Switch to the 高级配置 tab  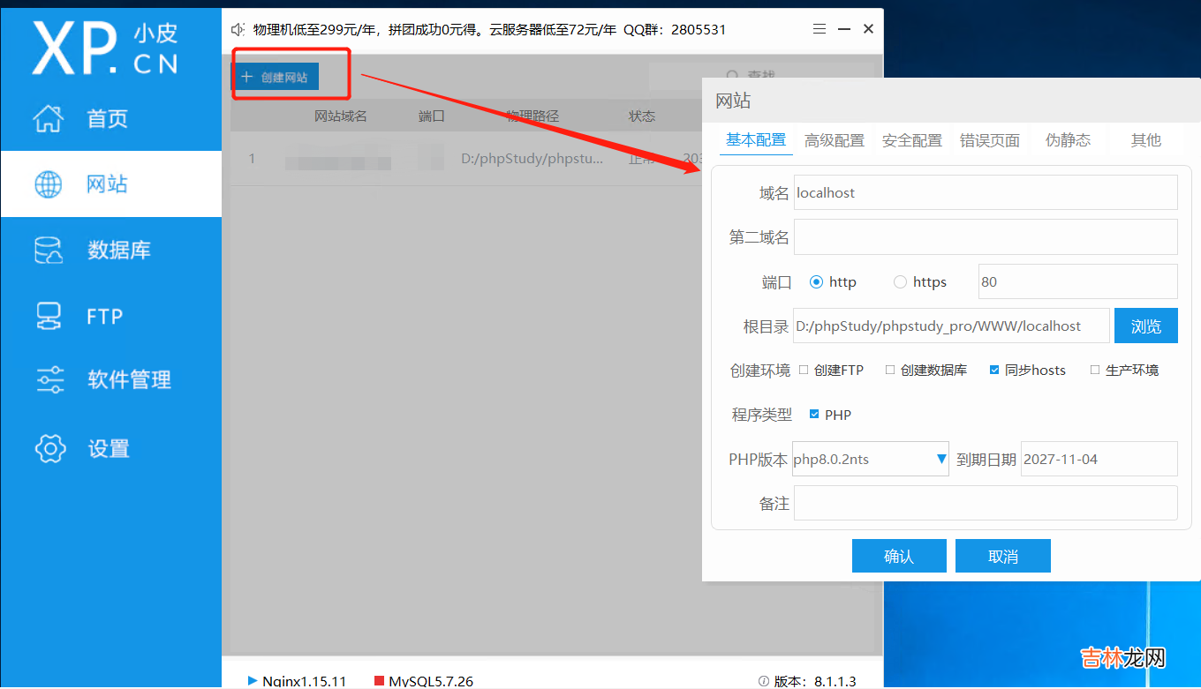coord(834,140)
